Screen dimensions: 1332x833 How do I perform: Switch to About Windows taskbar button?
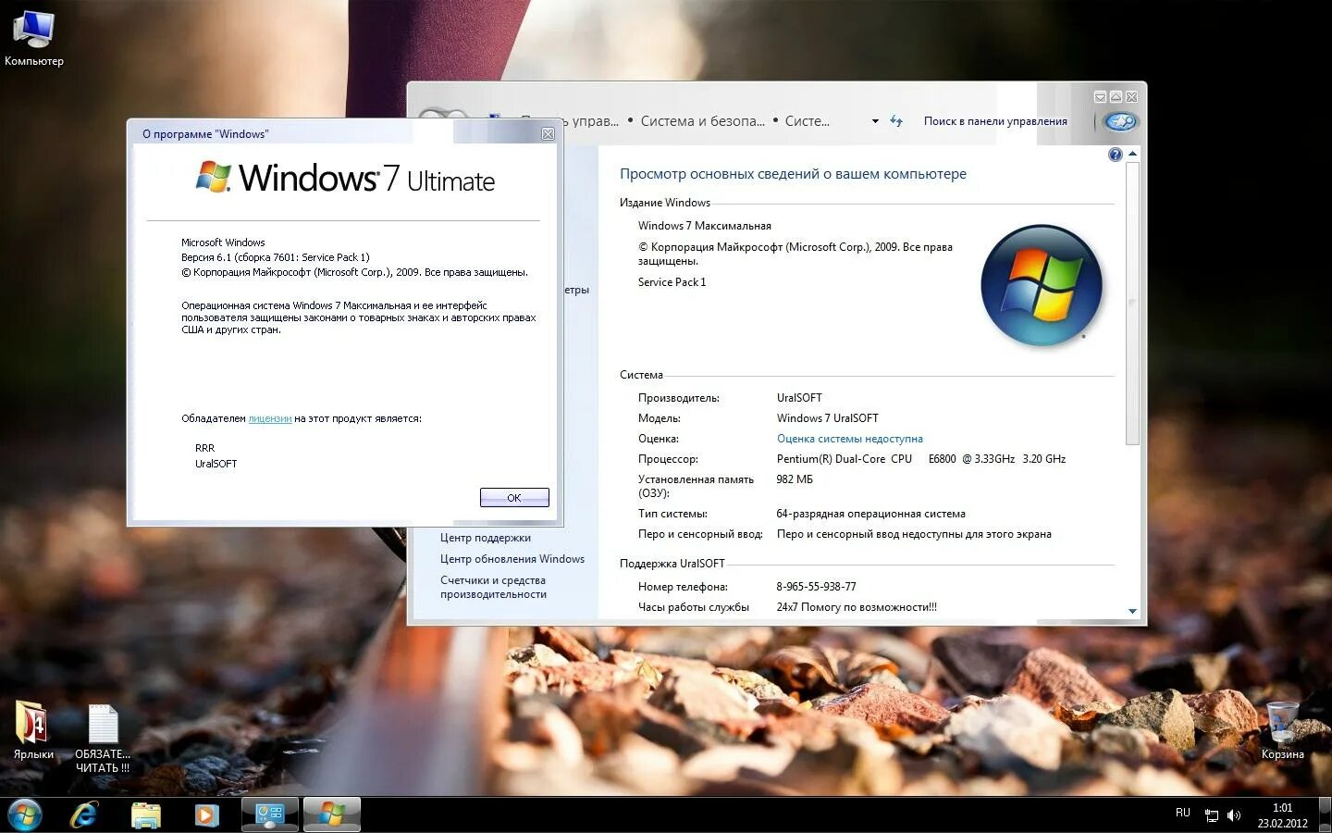[x=332, y=814]
